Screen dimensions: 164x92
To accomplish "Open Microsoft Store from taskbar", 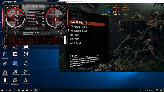I will click(27, 90).
